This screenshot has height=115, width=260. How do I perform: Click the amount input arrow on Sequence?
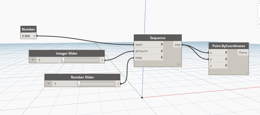162,51
